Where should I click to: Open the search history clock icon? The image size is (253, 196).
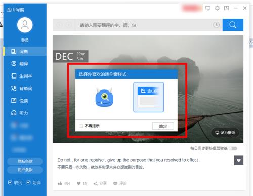(x=216, y=25)
